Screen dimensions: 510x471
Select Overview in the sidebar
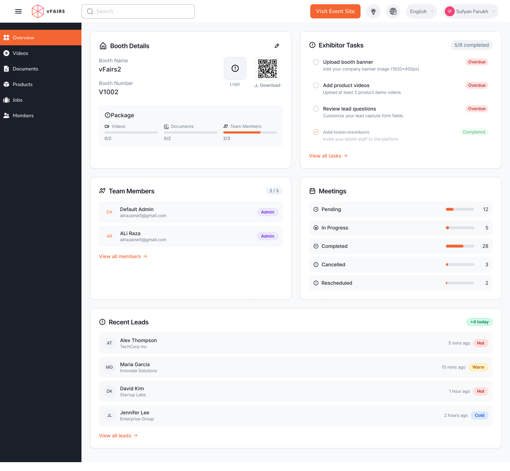pos(41,38)
